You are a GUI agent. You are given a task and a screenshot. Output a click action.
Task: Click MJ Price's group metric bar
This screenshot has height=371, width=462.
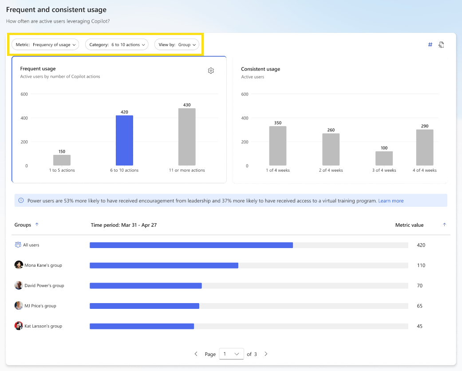tap(144, 306)
